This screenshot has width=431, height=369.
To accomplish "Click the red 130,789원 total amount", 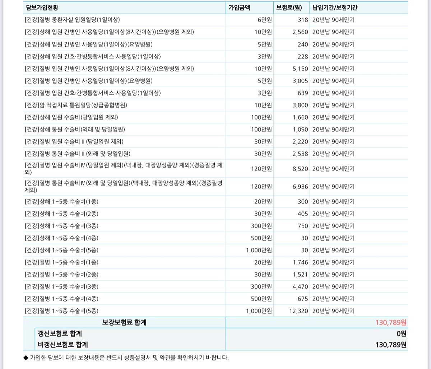I will pos(391,323).
